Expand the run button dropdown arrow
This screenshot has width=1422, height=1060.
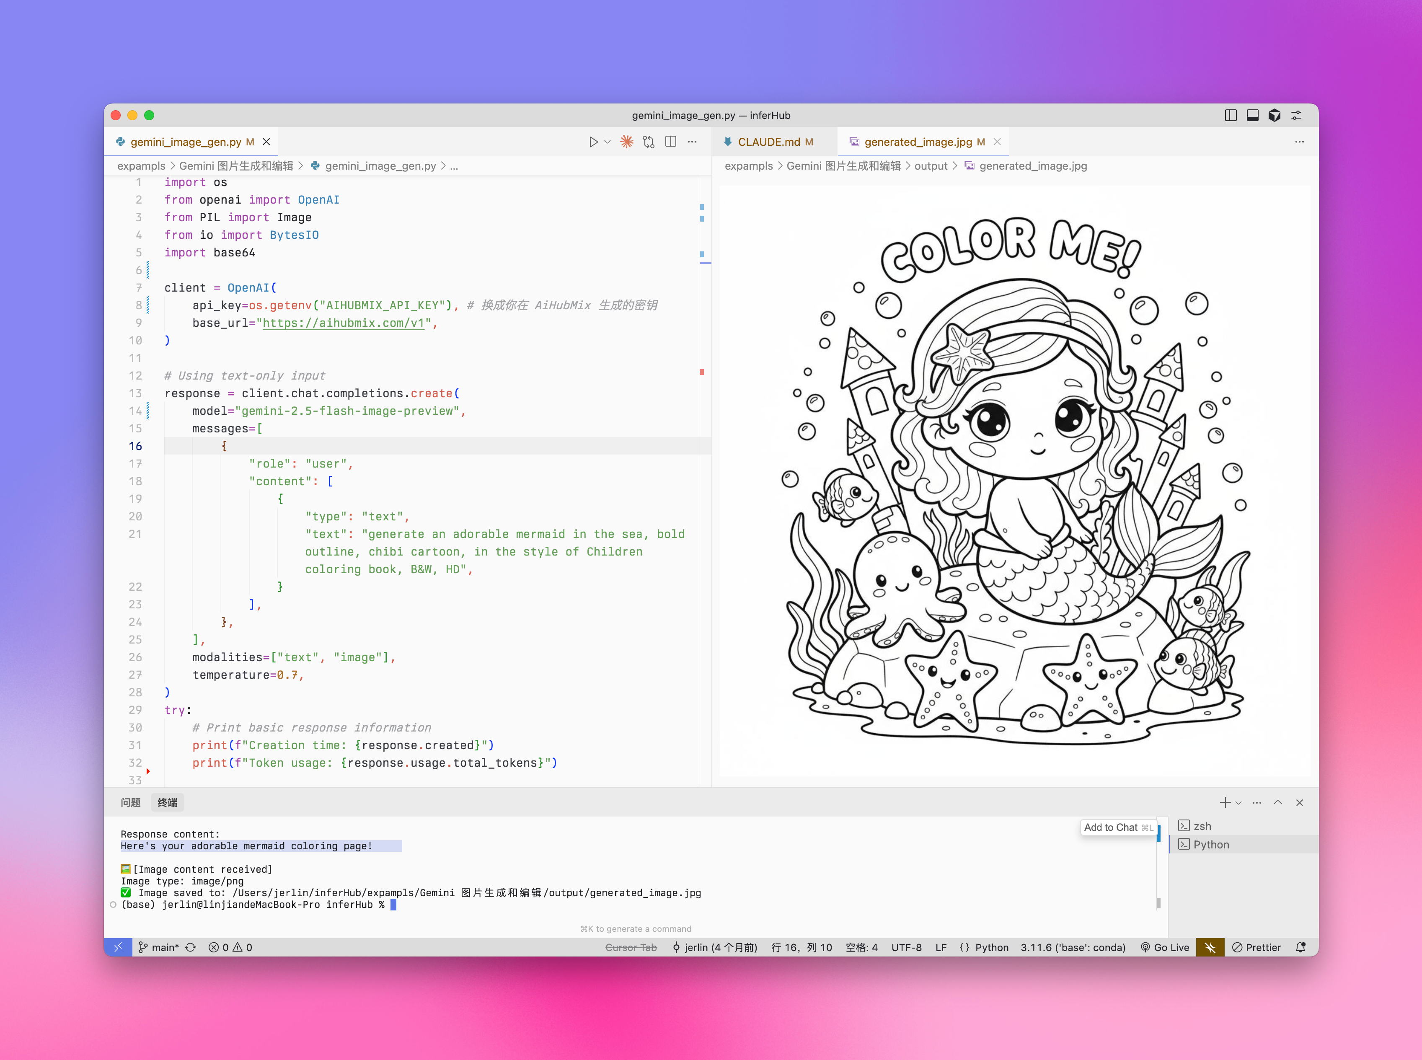coord(607,142)
